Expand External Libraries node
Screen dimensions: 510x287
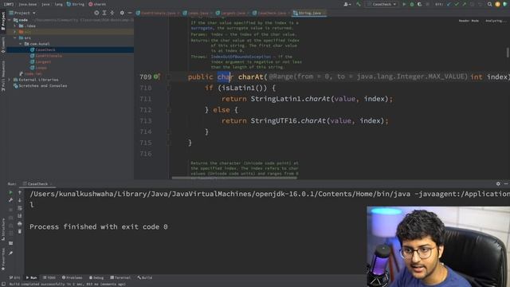(10, 80)
